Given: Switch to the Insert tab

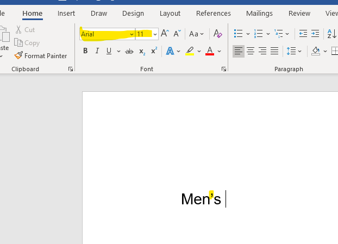Looking at the screenshot, I should point(66,14).
